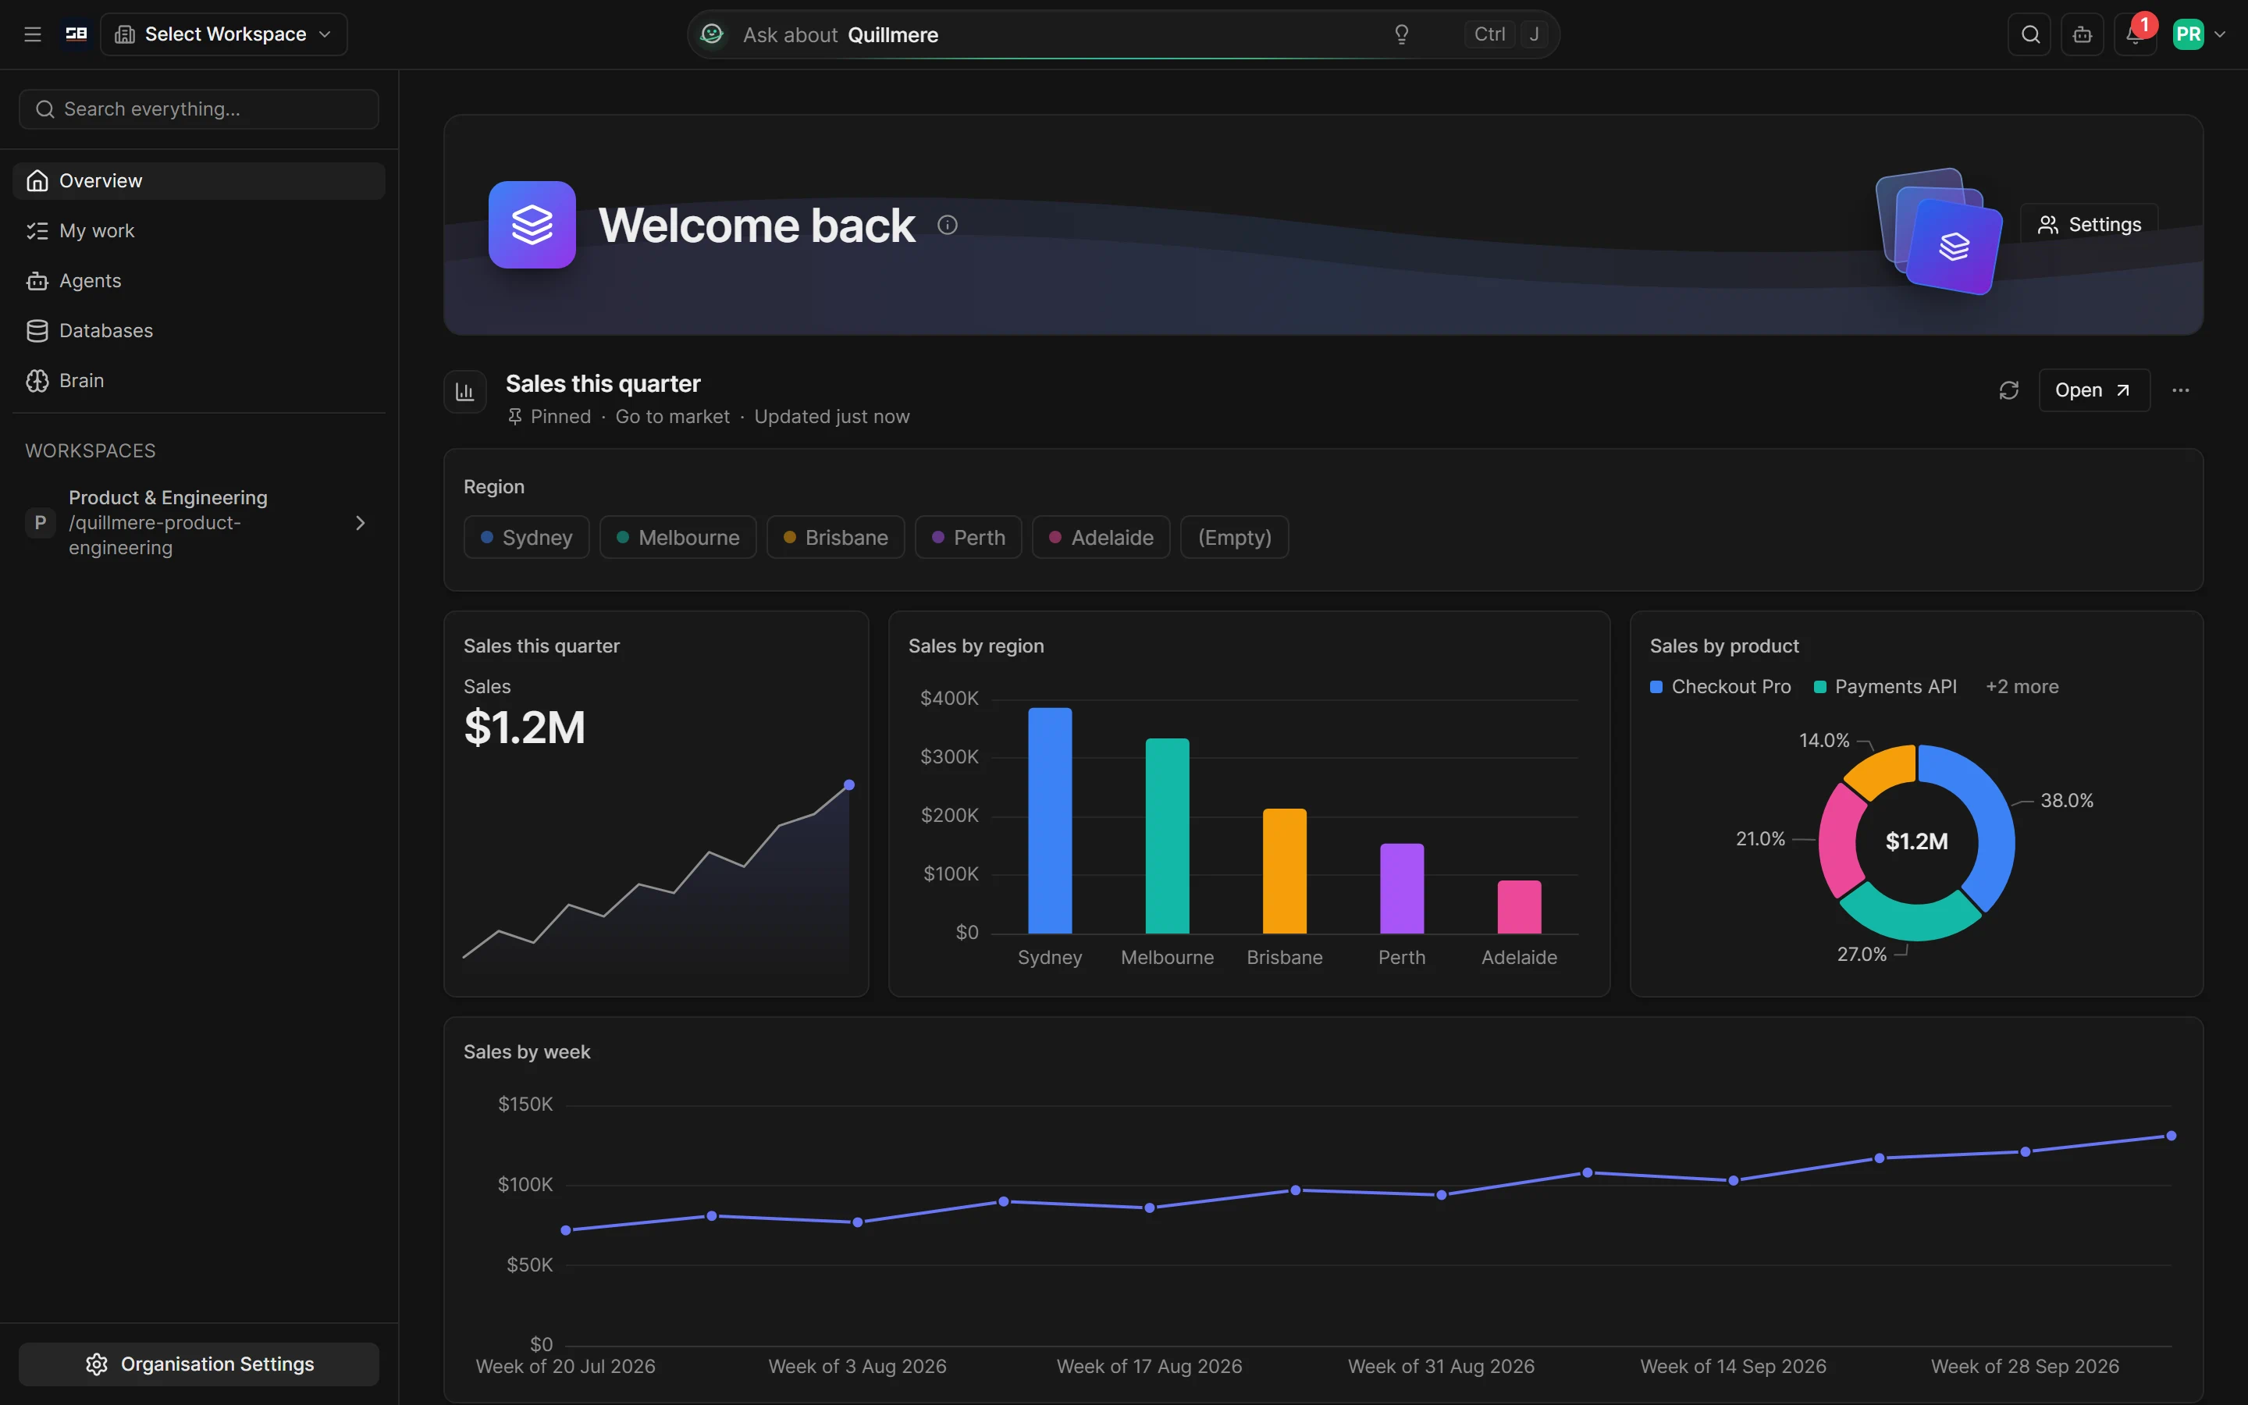Toggle the Adelaide region filter
The height and width of the screenshot is (1405, 2248).
click(x=1101, y=537)
